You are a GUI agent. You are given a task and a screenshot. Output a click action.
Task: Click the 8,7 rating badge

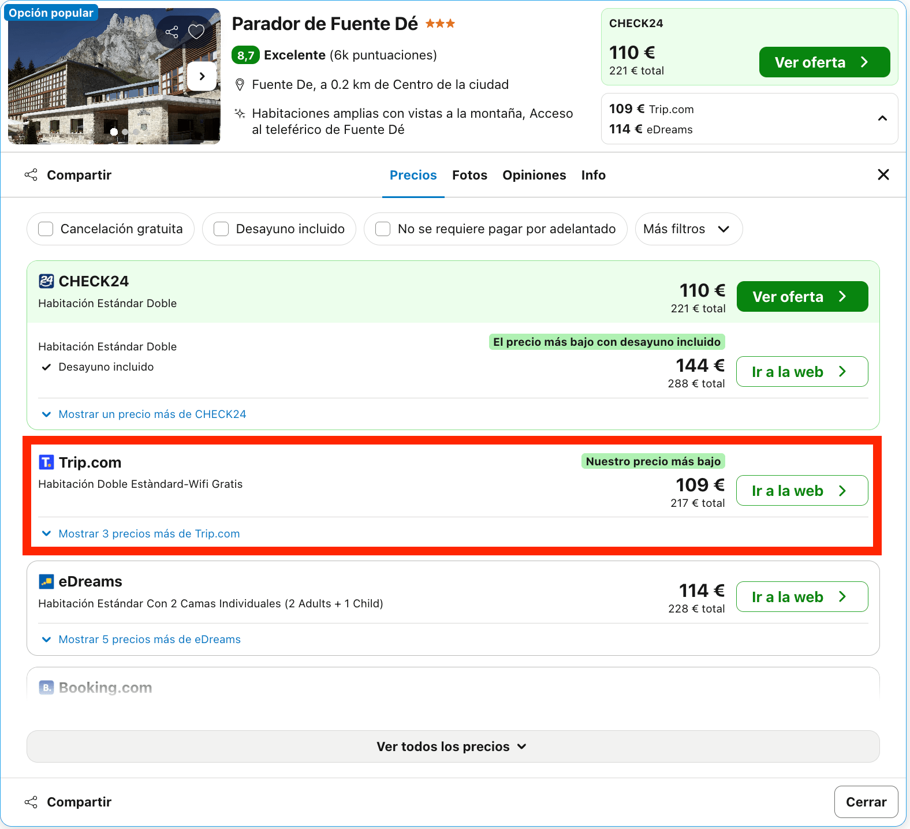245,55
